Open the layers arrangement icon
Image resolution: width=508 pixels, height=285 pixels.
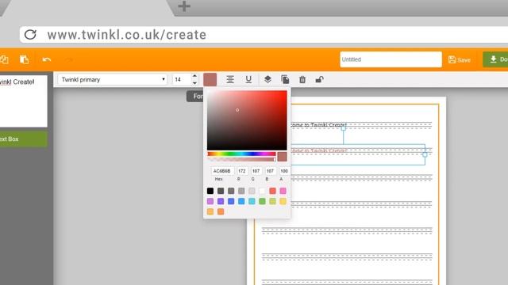(267, 79)
